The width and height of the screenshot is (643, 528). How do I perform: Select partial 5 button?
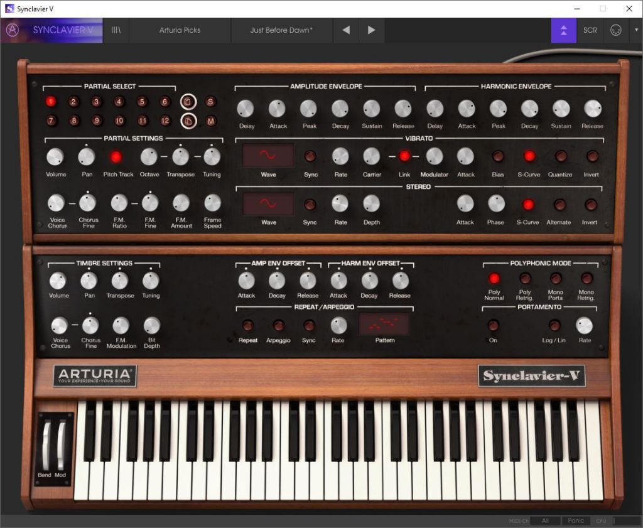pos(142,102)
